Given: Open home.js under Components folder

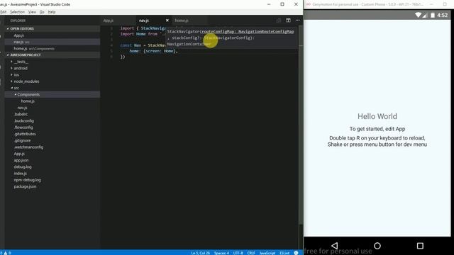Looking at the screenshot, I should point(28,101).
